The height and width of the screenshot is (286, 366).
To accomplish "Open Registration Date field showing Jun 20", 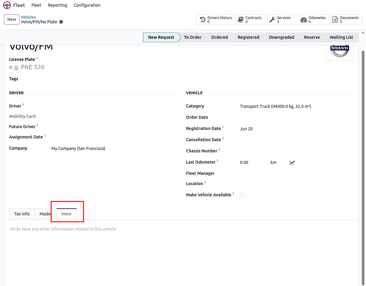I will pyautogui.click(x=296, y=129).
